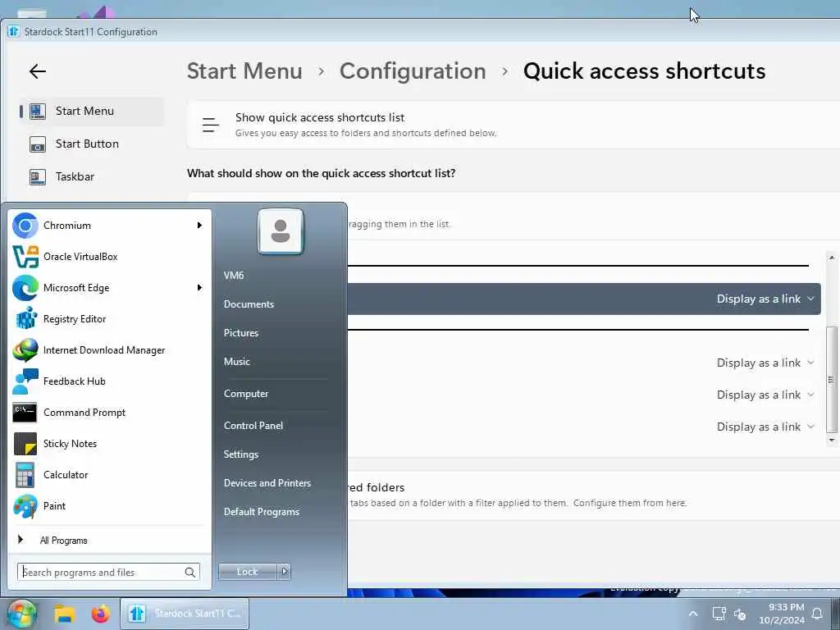Click the Windows Start orb
The image size is (840, 630).
pyautogui.click(x=21, y=614)
